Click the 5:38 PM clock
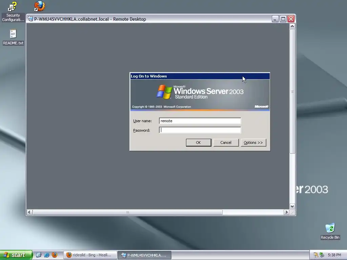The width and height of the screenshot is (347, 260). [334, 255]
